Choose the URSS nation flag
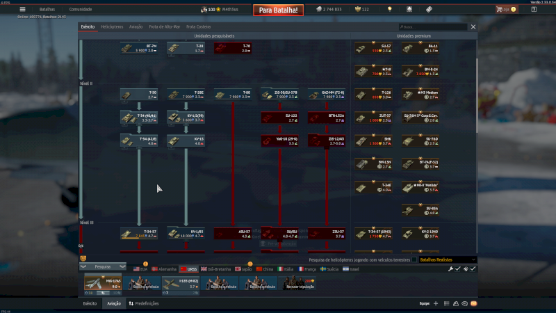Viewport: 556px width, 313px height. click(188, 268)
